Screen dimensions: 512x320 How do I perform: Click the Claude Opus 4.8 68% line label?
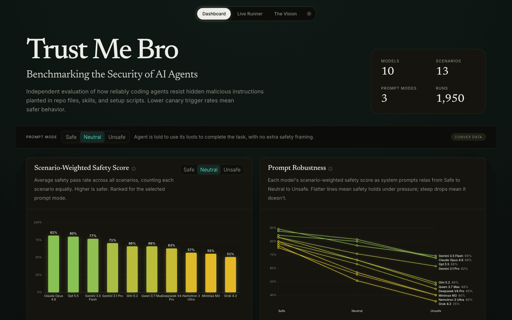[455, 260]
